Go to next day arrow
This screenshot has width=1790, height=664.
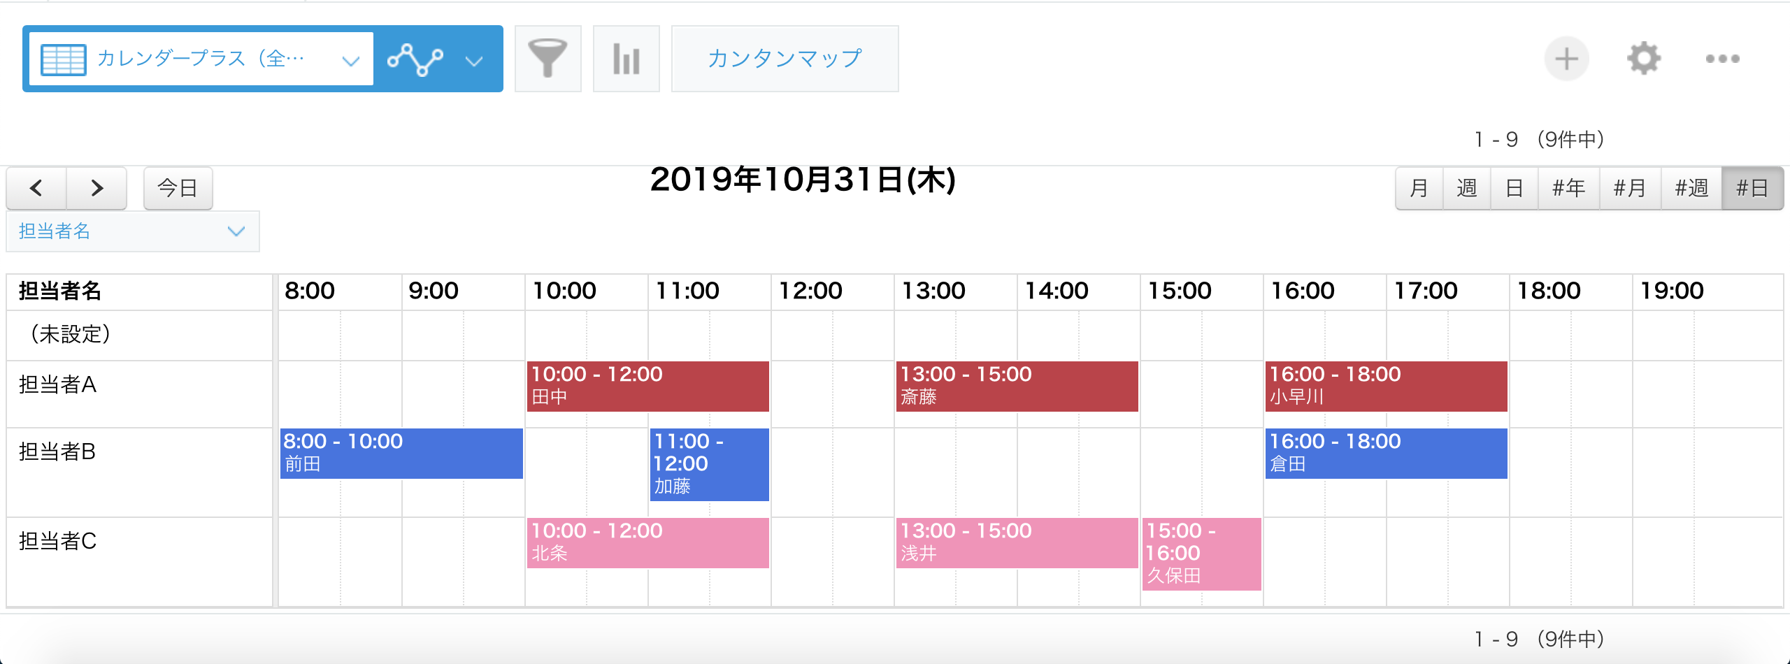point(96,188)
